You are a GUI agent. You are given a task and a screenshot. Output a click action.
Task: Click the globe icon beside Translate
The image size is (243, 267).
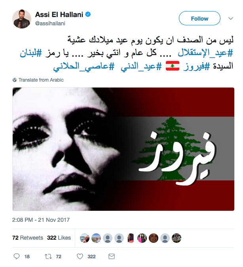(x=15, y=80)
